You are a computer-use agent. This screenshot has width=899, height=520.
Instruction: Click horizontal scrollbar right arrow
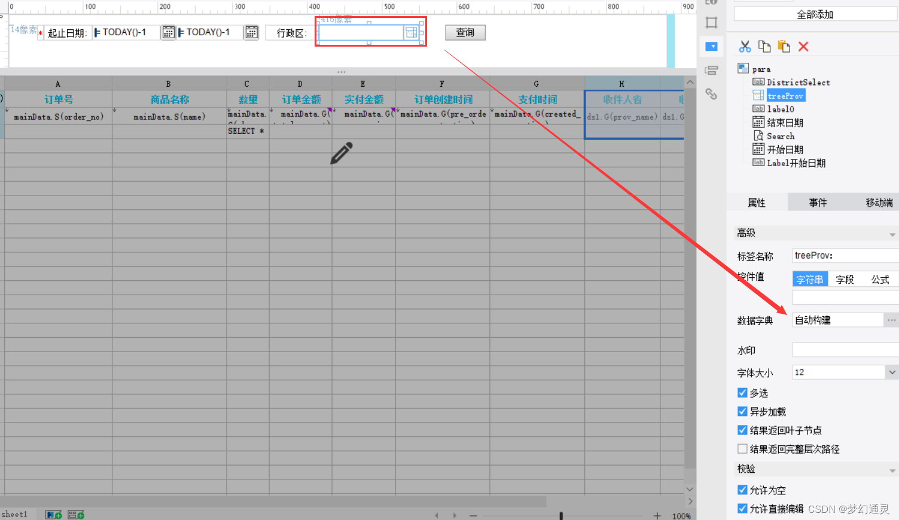(690, 501)
